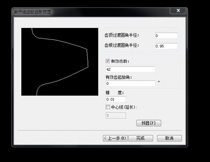
Task: Click the 完成 button to finish
Action: pos(140,138)
